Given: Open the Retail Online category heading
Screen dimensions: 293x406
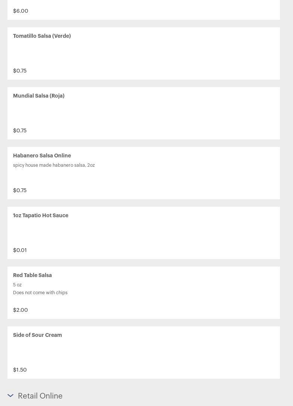Looking at the screenshot, I should (x=40, y=396).
